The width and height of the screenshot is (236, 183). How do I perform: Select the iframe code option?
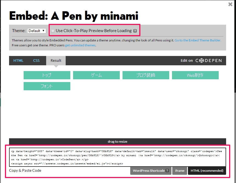click(180, 171)
